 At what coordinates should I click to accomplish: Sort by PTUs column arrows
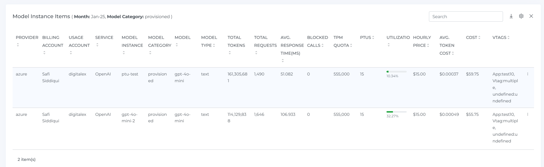(x=373, y=37)
